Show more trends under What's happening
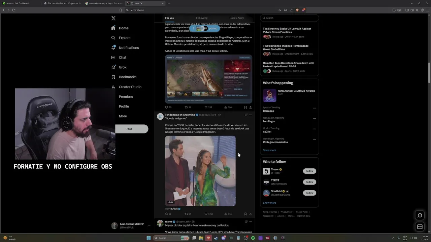The image size is (431, 242). 269,150
